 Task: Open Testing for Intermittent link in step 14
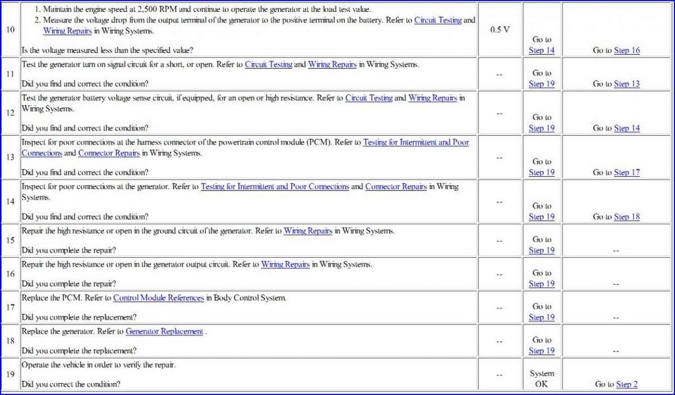point(275,187)
